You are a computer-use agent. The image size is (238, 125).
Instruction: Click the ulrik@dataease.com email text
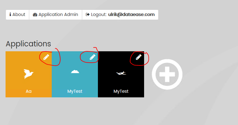(131, 14)
